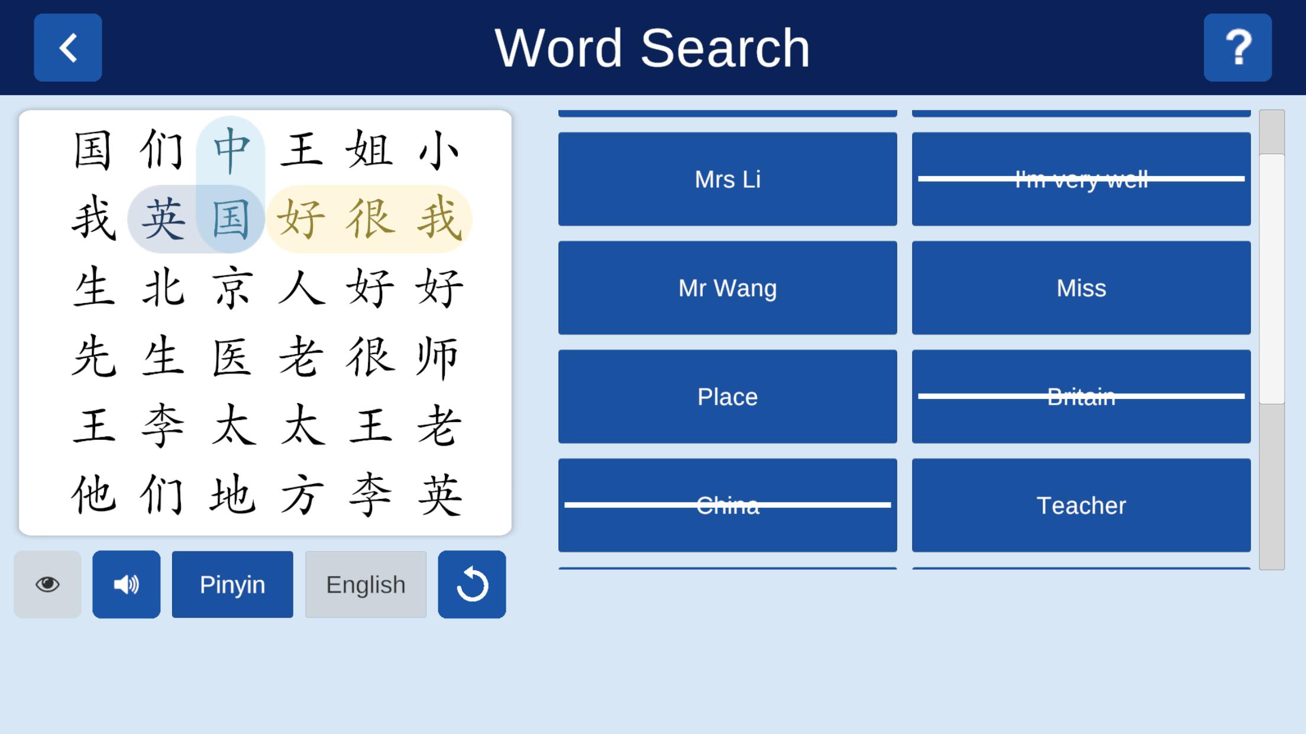Select the Place word card

point(728,397)
